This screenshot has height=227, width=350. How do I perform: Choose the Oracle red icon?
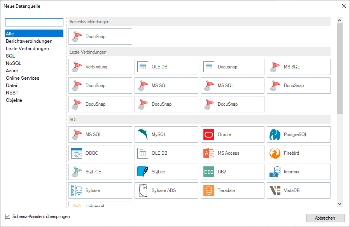pyautogui.click(x=209, y=134)
